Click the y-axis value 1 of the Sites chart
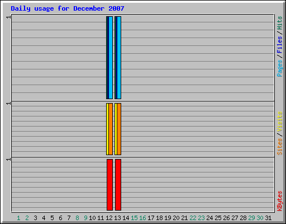Image resolution: width=286 pixels, height=224 pixels. pos(8,103)
